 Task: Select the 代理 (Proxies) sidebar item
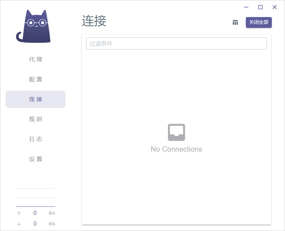coord(35,59)
